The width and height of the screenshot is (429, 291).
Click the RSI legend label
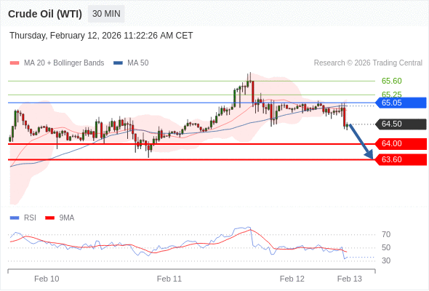pos(30,218)
